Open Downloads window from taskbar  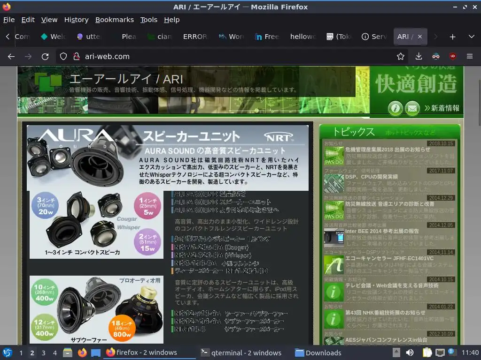click(318, 352)
